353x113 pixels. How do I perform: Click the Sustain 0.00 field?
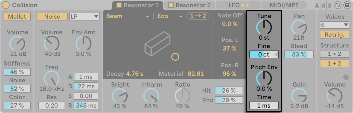[x=86, y=96]
